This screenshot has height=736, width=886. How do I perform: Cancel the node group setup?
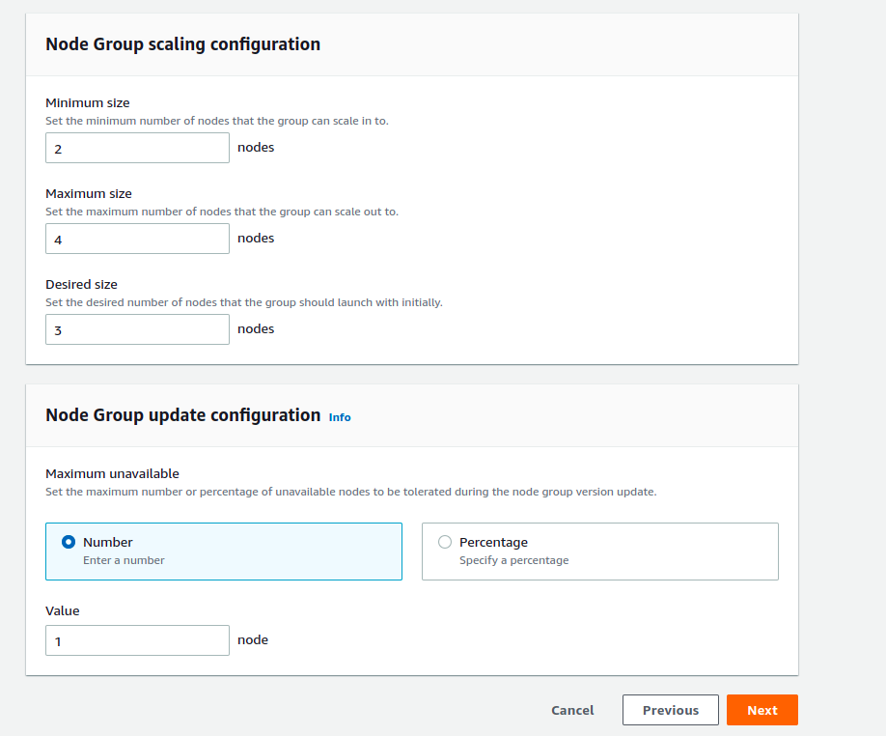pyautogui.click(x=572, y=710)
